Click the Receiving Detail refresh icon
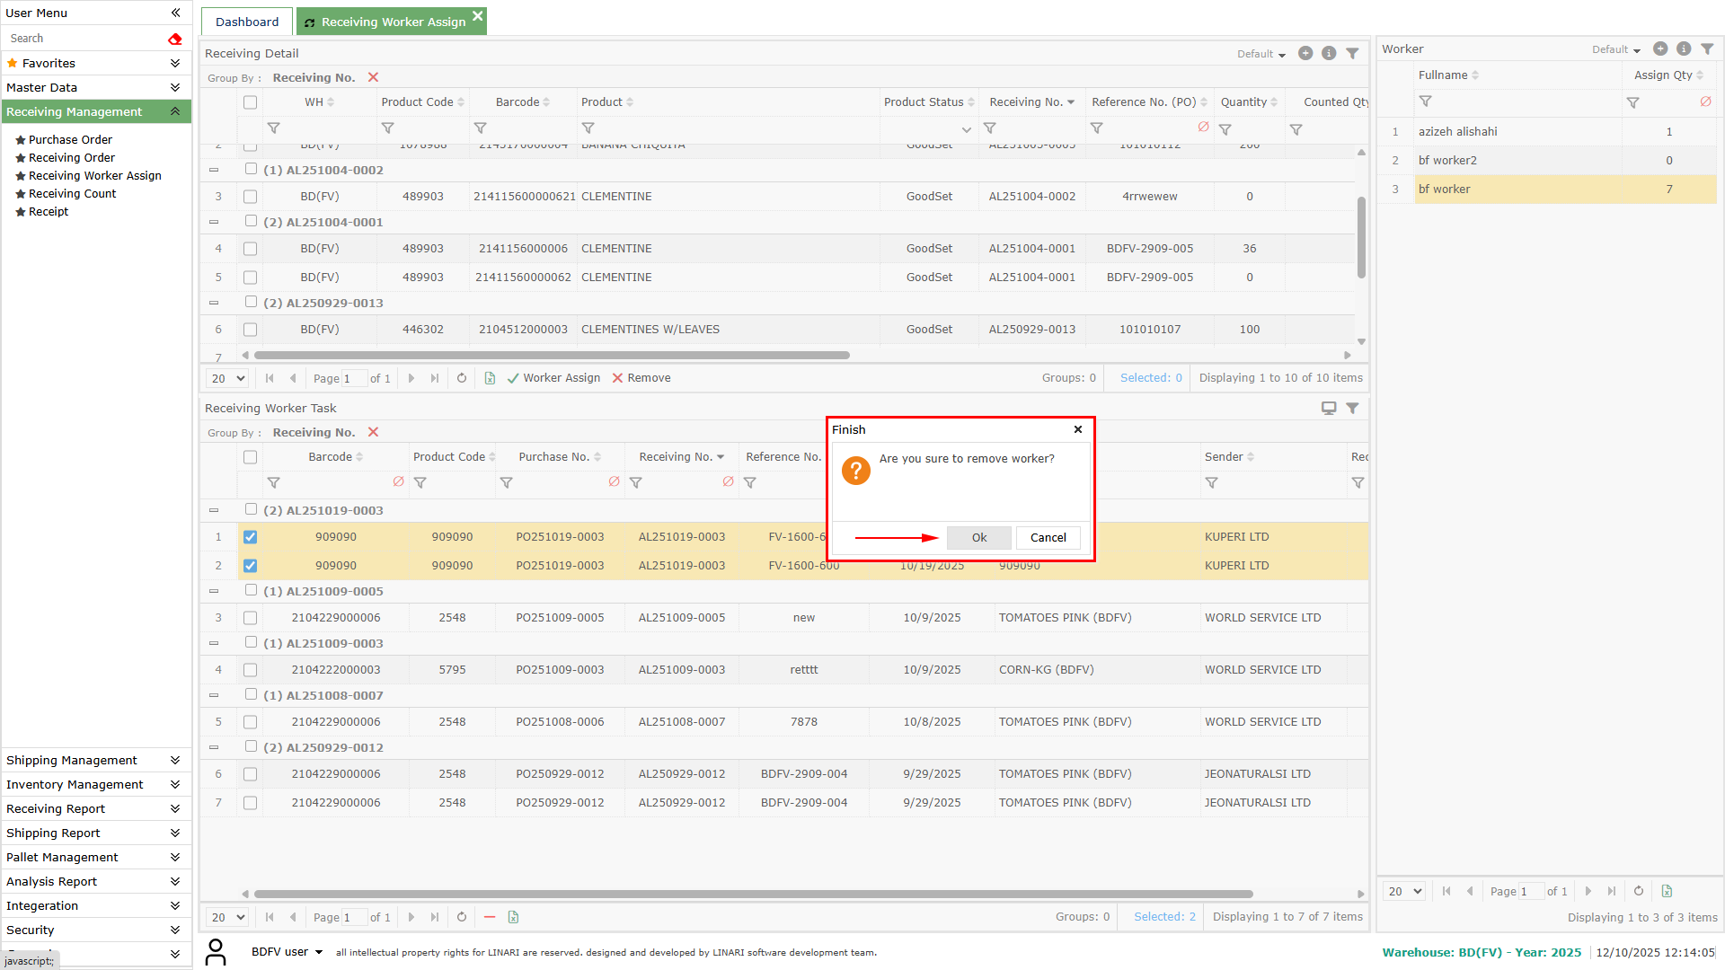This screenshot has width=1725, height=970. [x=462, y=378]
